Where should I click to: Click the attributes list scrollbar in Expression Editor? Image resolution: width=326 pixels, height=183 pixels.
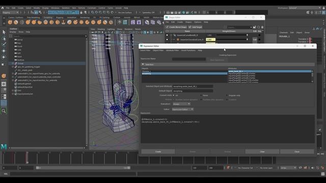(x=312, y=76)
